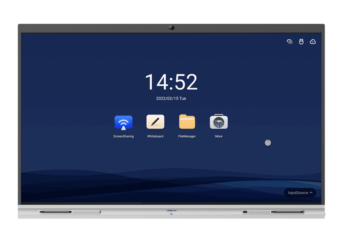Click the chain link connection icon
340x249 pixels.
(290, 42)
